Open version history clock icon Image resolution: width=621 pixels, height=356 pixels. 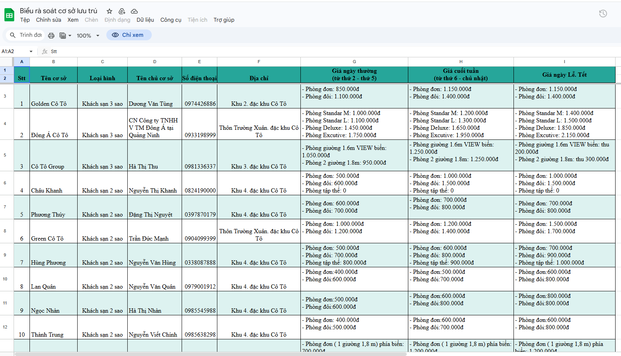[603, 14]
